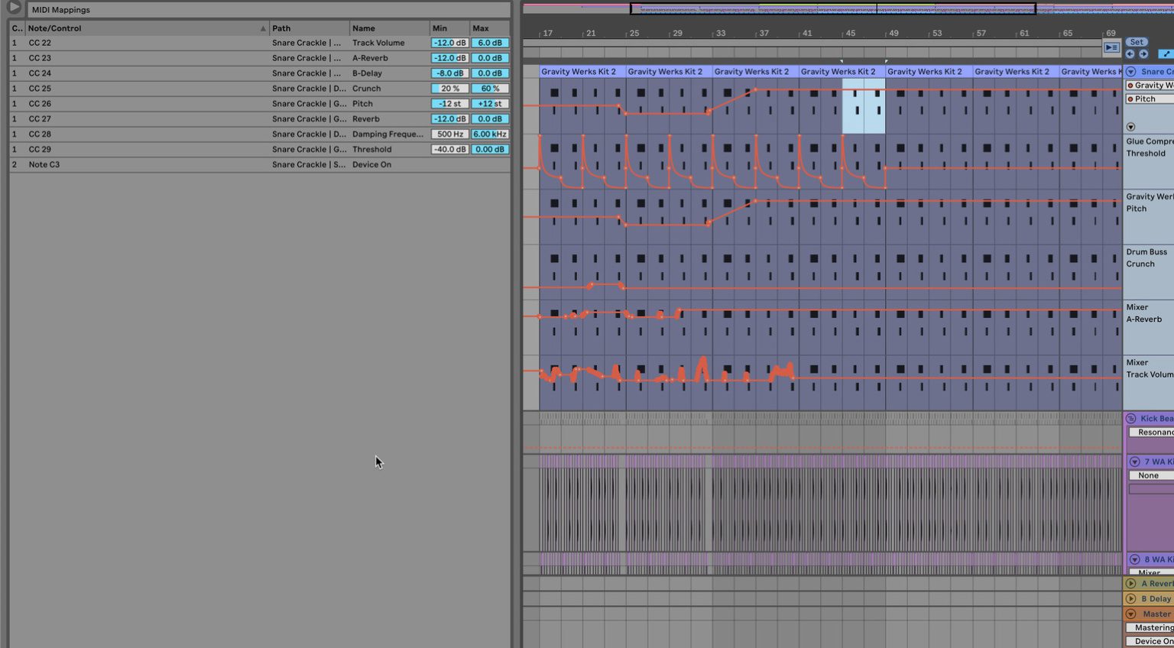
Task: Click the Kick Beat track header icon
Action: pyautogui.click(x=1132, y=418)
